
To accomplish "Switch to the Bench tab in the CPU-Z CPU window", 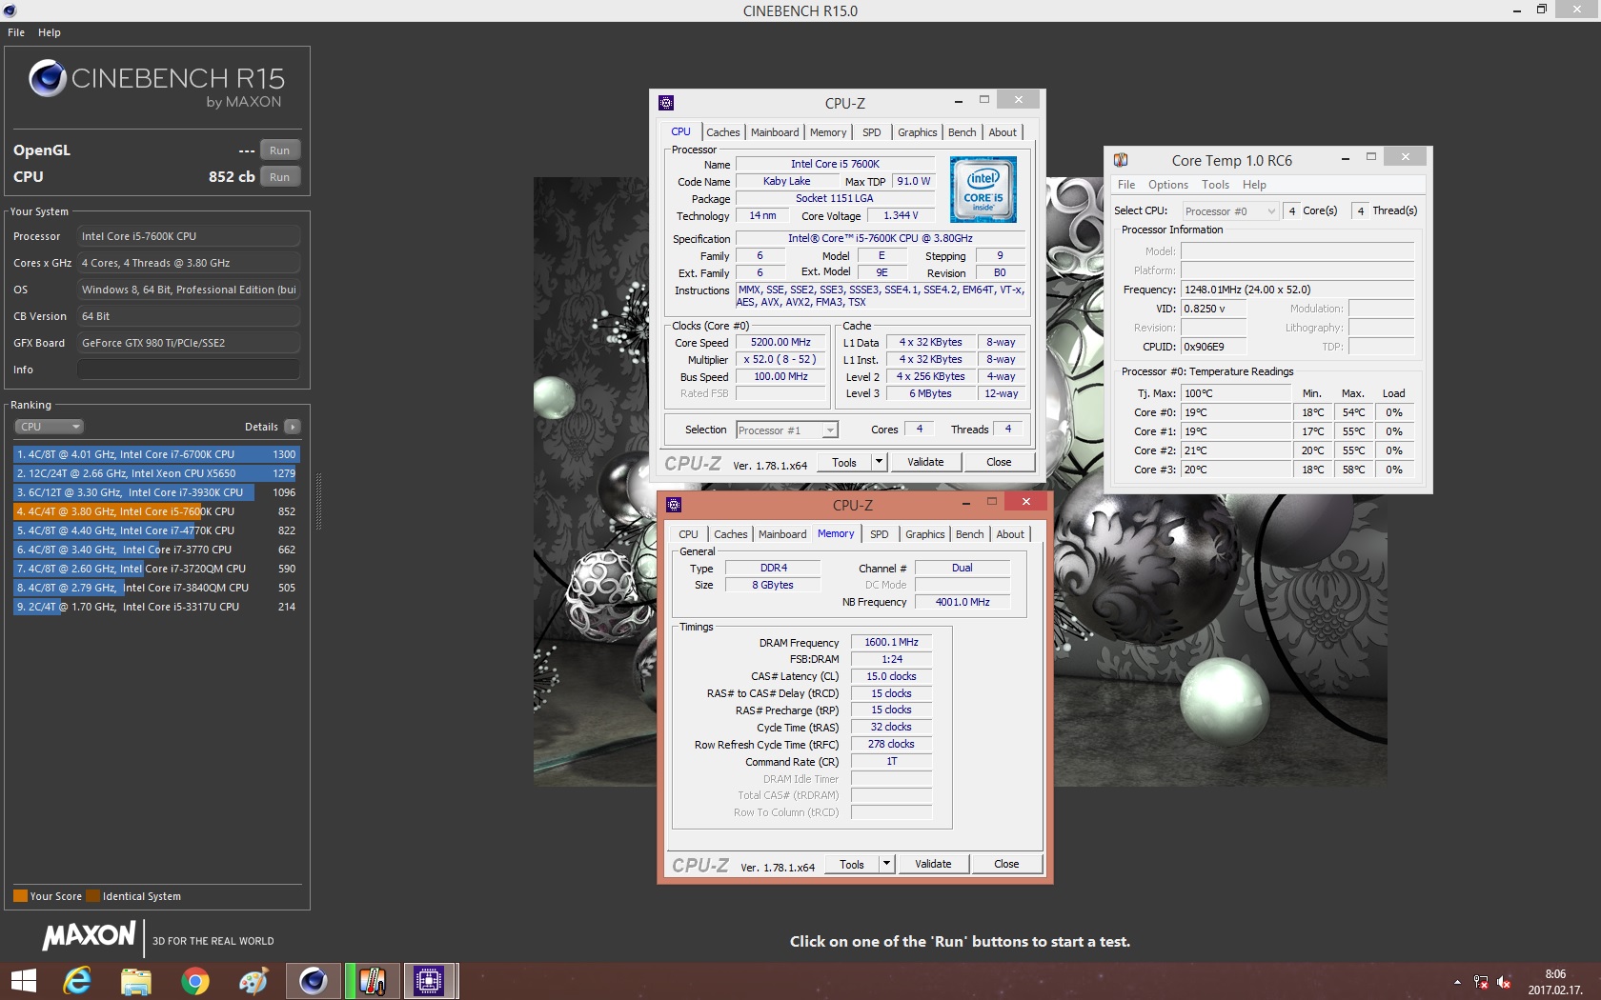I will [x=963, y=132].
